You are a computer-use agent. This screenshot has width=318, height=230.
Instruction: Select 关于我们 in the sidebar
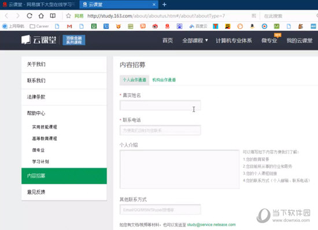[64, 64]
